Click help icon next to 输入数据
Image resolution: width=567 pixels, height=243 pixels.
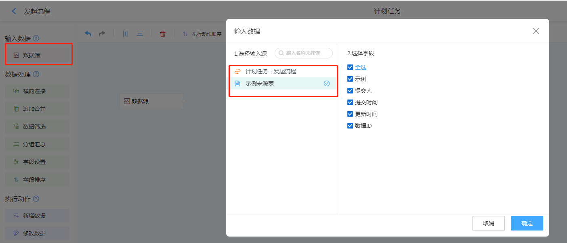pos(36,38)
